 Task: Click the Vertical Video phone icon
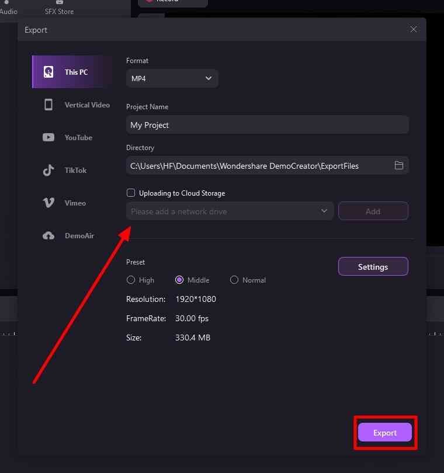point(48,105)
